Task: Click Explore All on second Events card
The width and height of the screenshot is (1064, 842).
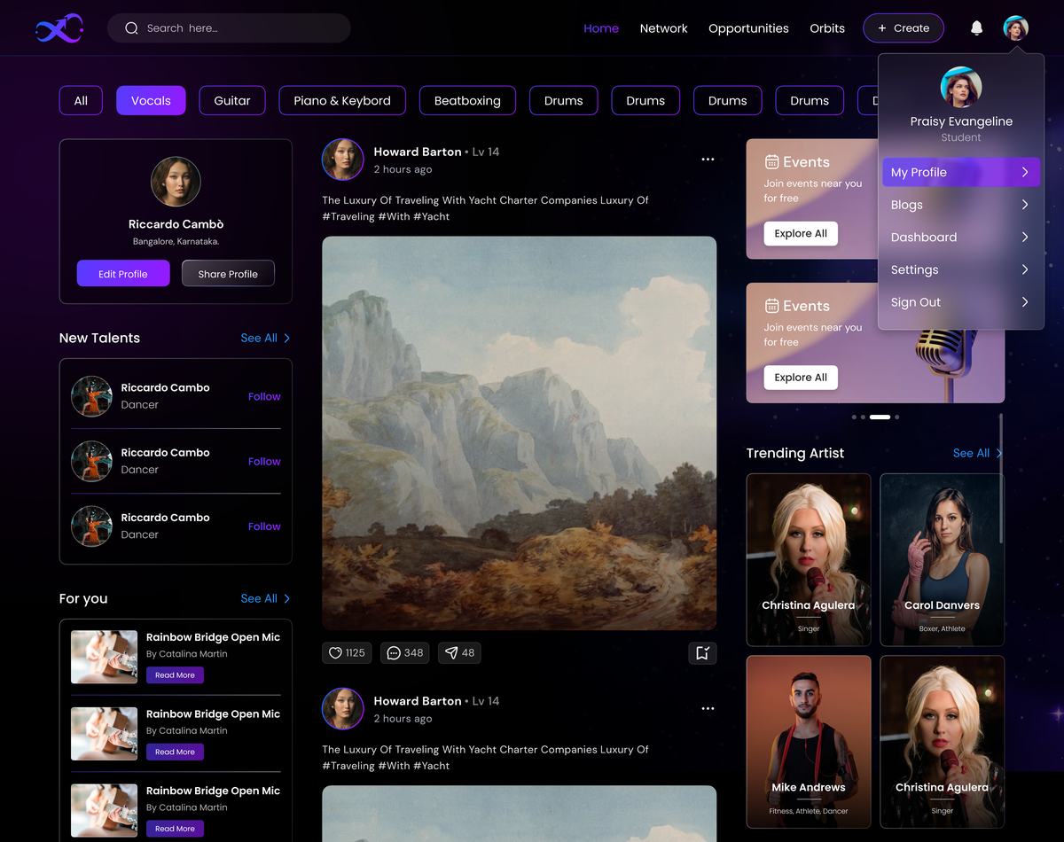Action: 801,378
